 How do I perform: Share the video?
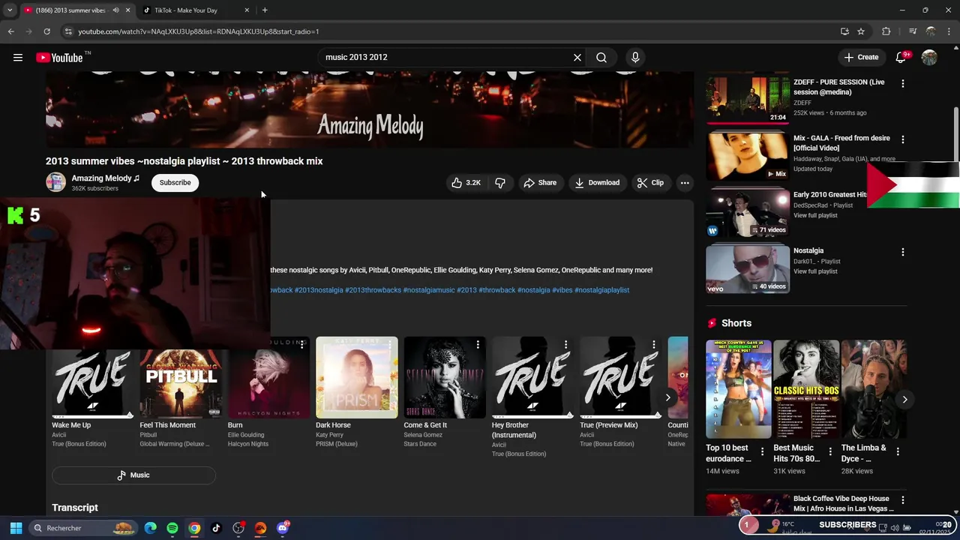click(540, 183)
